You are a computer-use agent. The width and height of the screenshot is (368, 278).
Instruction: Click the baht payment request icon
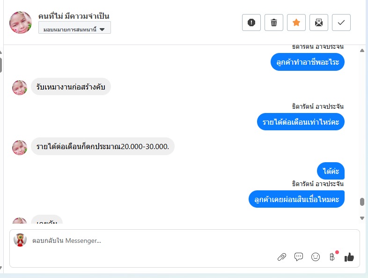(332, 257)
